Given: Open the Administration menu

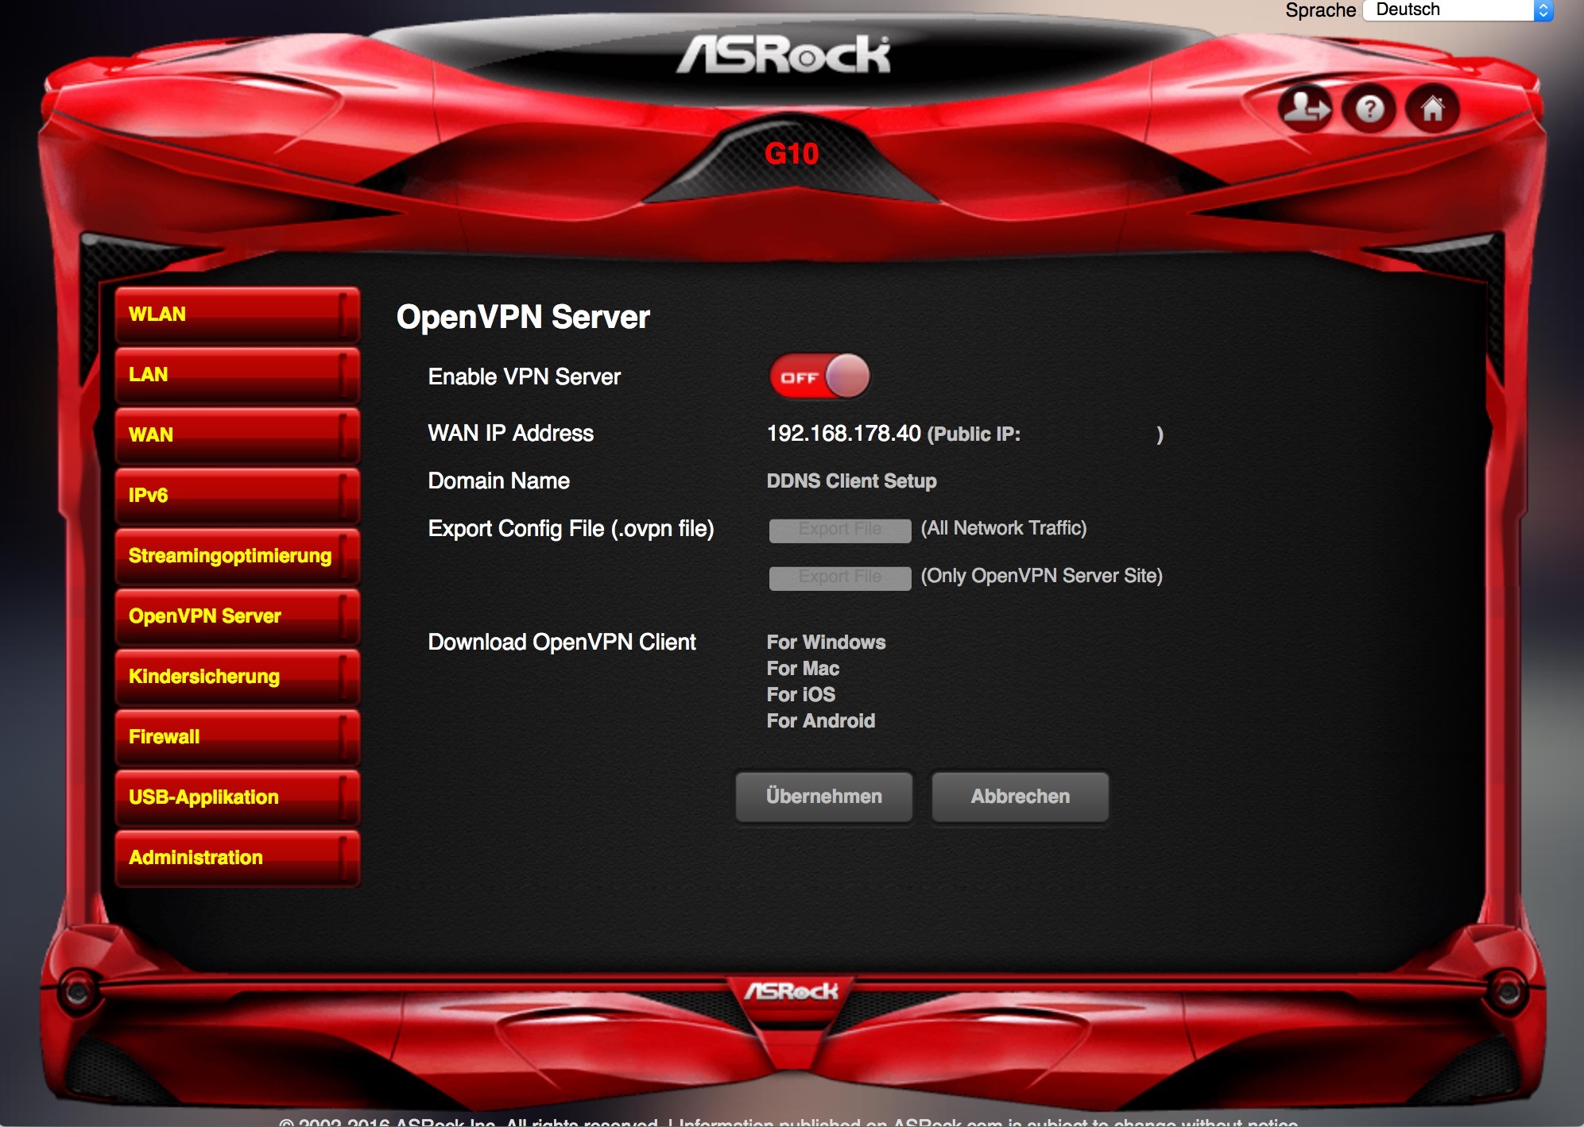Looking at the screenshot, I should (237, 858).
